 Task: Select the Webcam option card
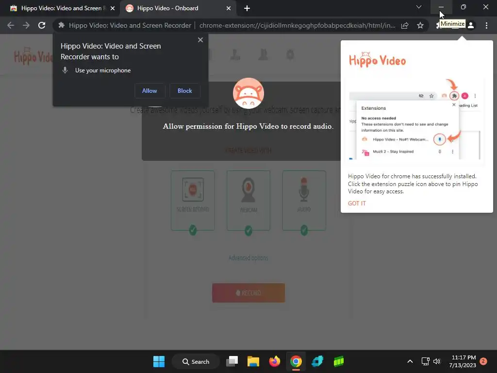point(248,201)
